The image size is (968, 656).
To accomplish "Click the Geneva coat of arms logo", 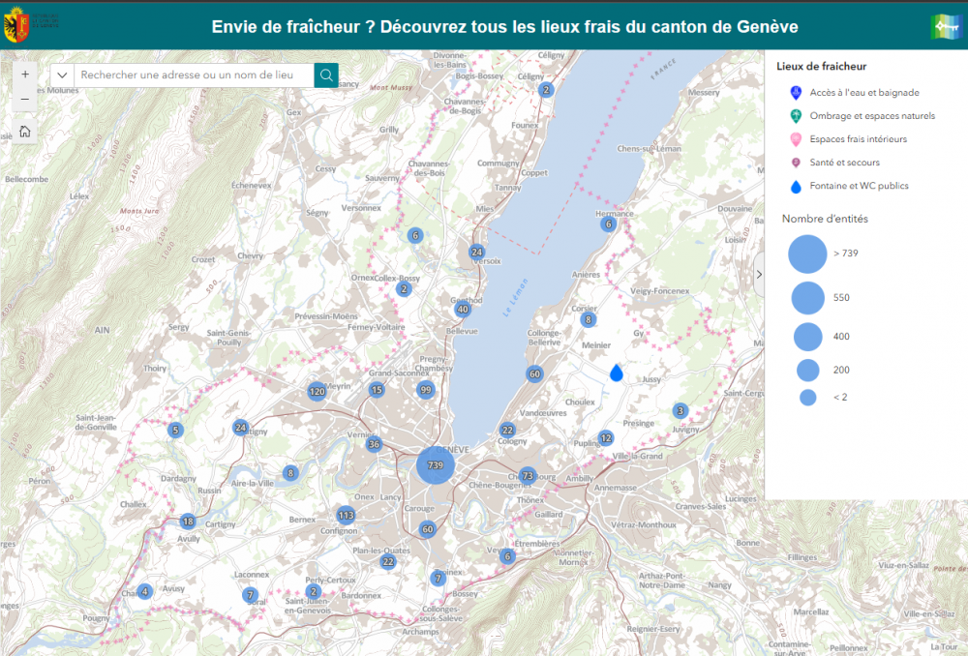I will (x=16, y=25).
